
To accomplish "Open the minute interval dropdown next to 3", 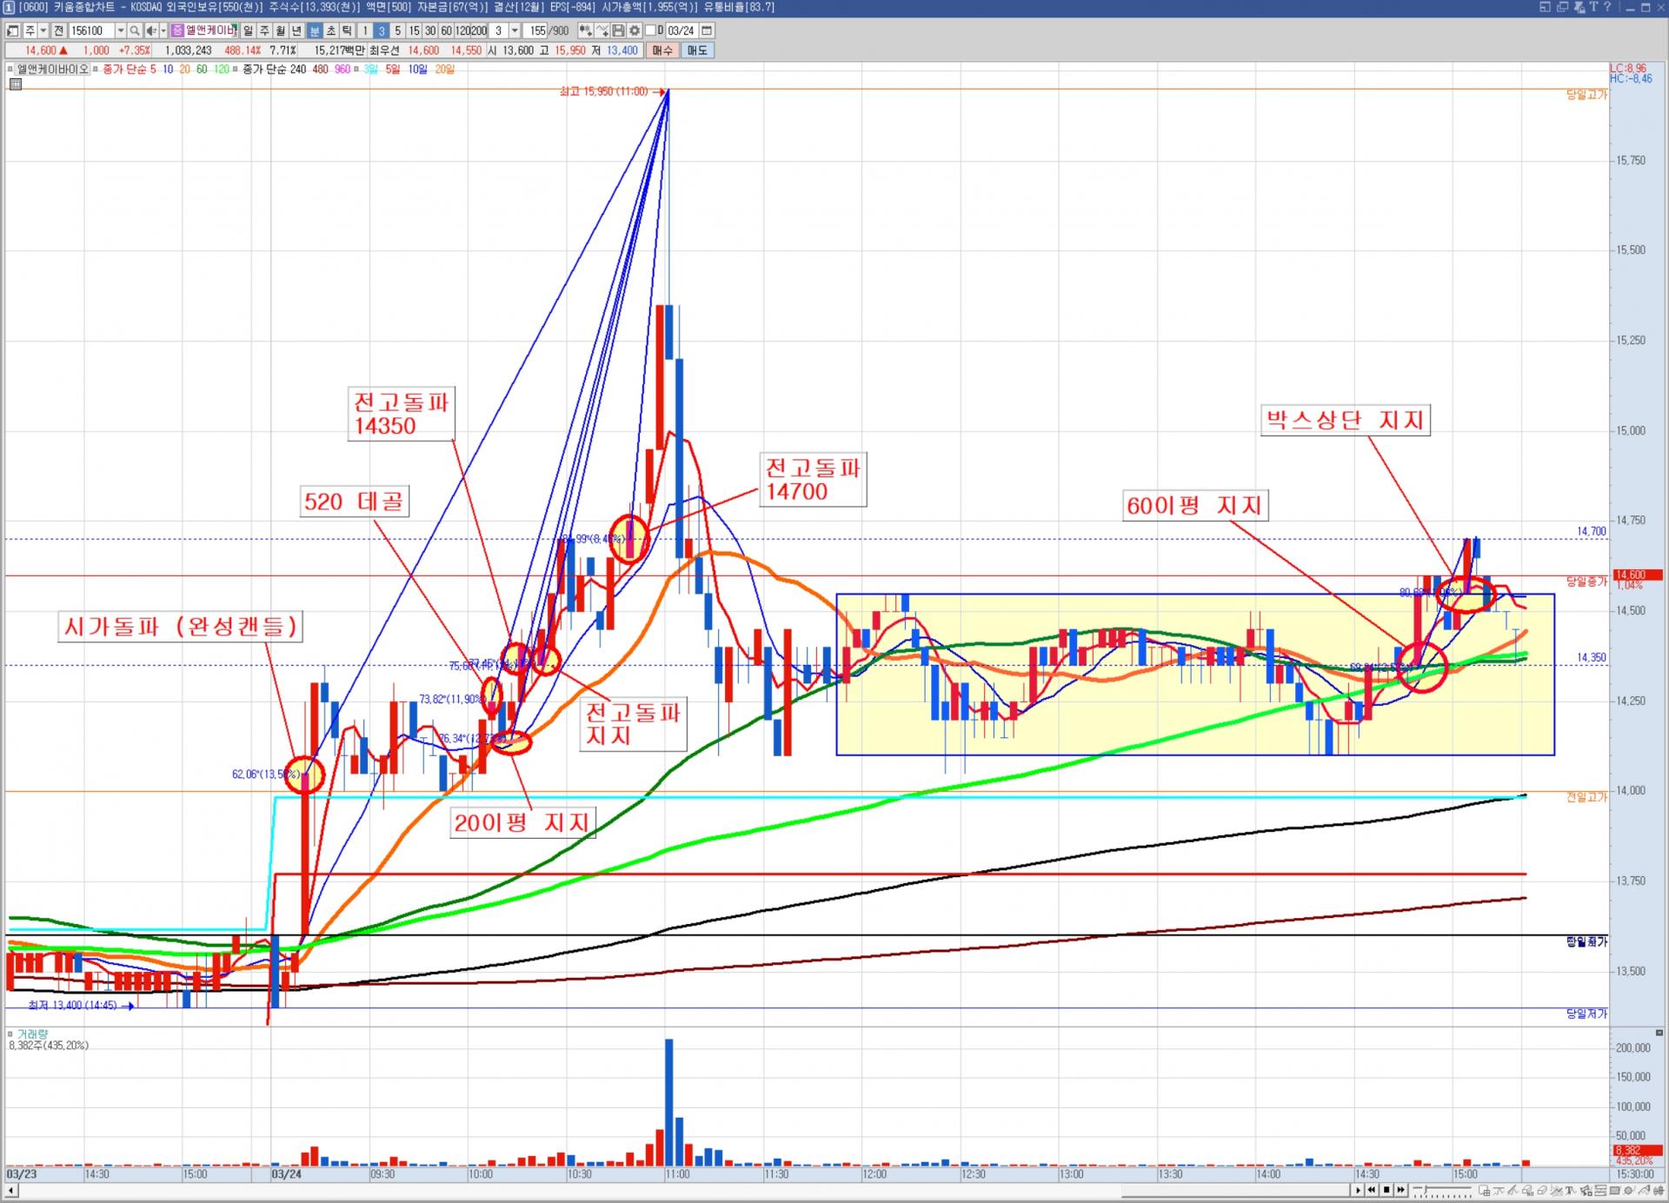I will [x=515, y=30].
